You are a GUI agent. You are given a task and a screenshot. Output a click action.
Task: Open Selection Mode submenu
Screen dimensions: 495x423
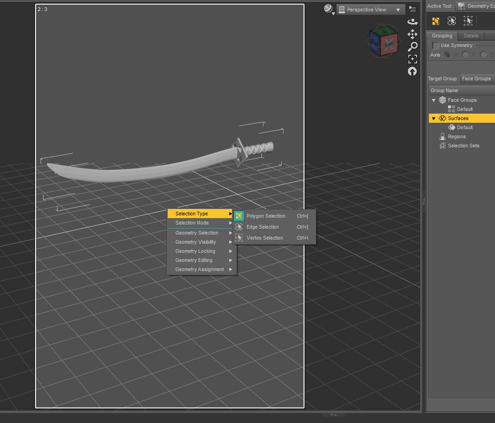point(200,223)
